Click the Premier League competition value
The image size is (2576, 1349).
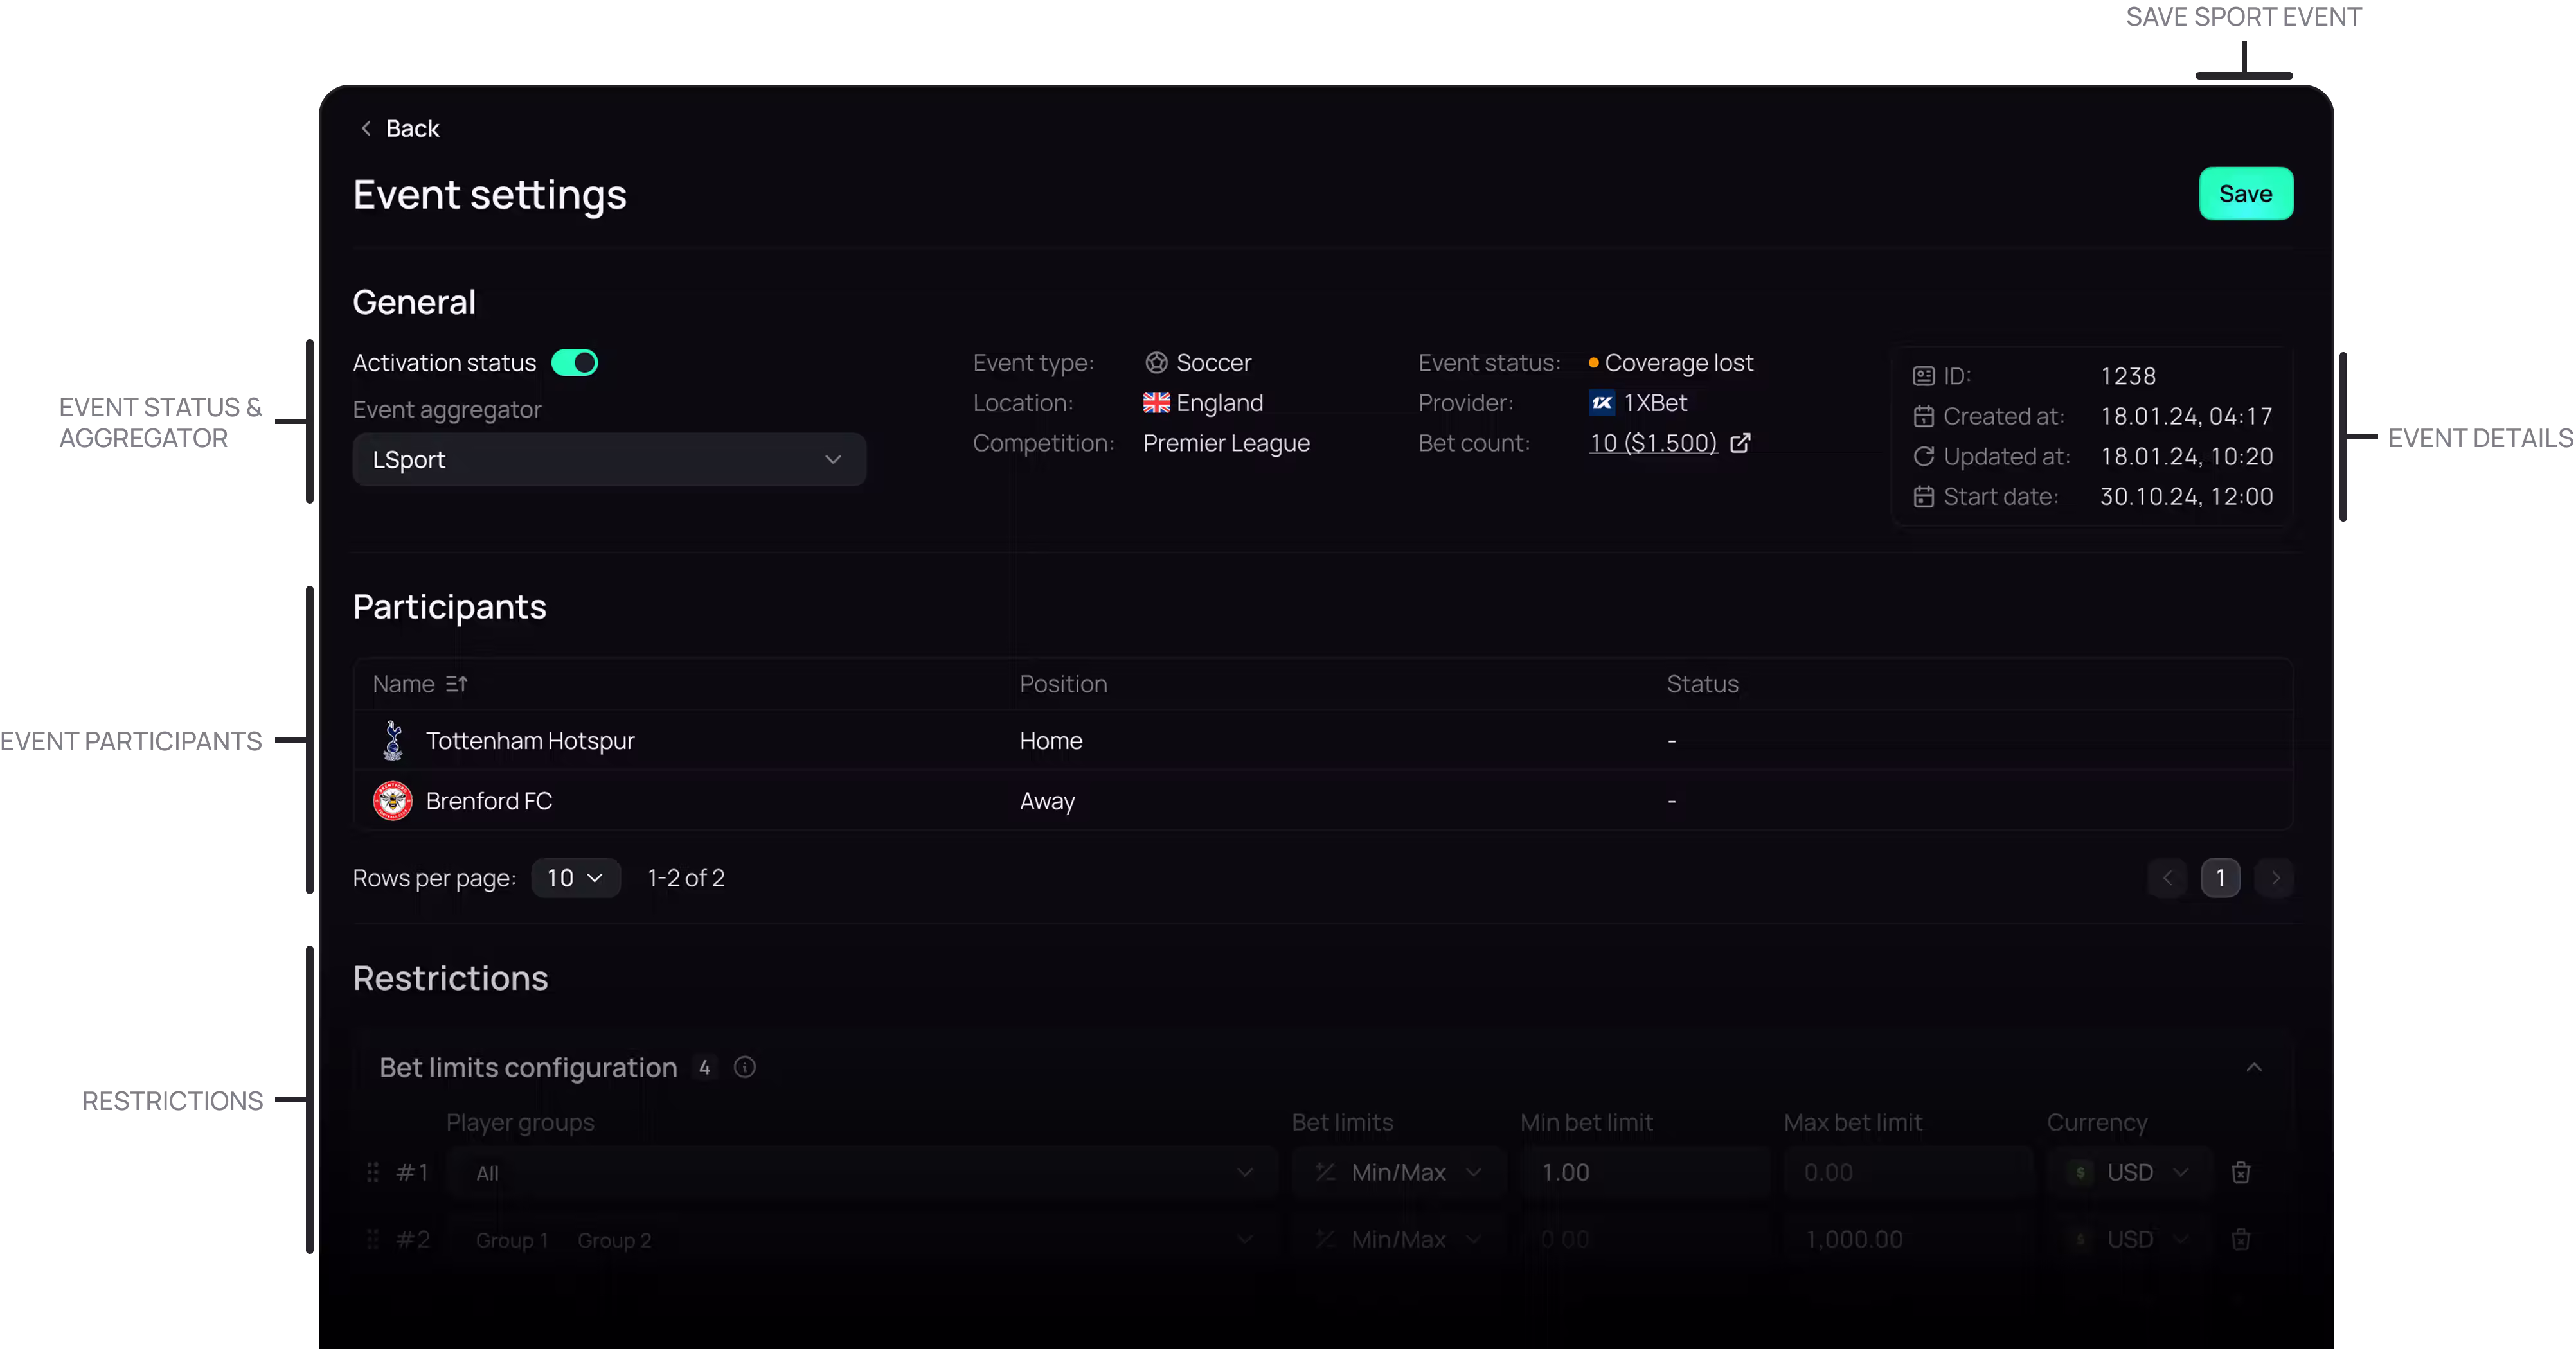[1226, 443]
